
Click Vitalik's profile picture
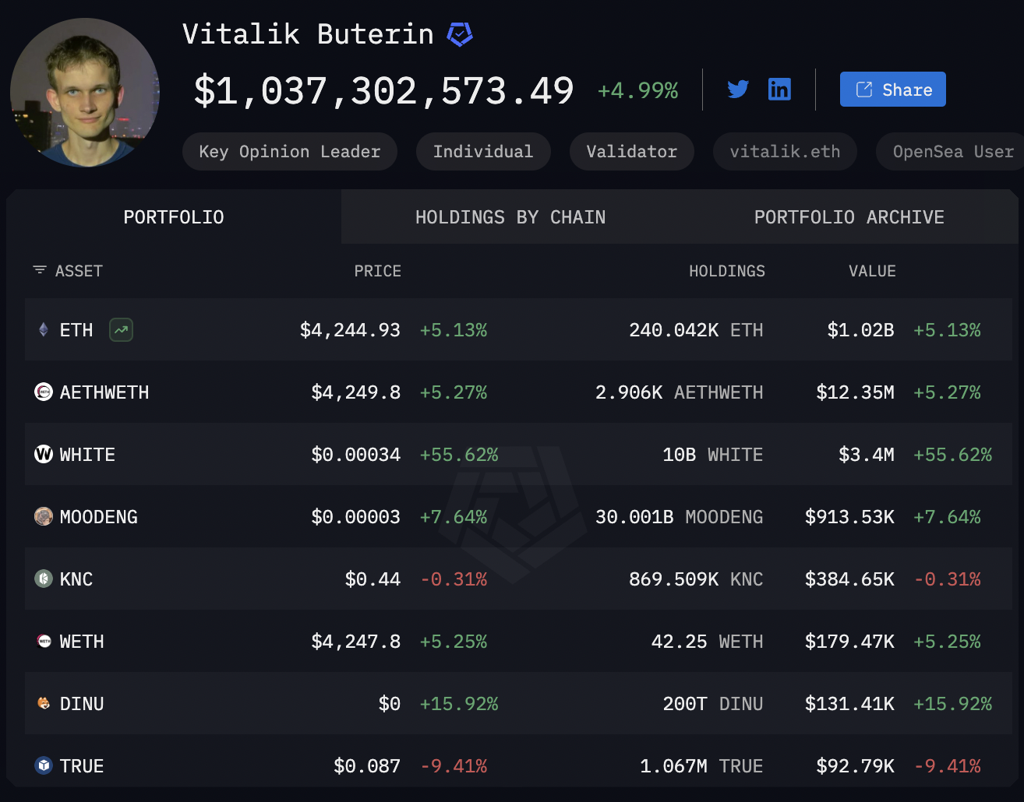click(x=86, y=93)
